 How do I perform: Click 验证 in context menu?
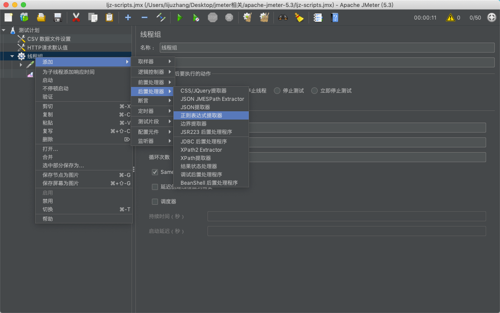(83, 97)
